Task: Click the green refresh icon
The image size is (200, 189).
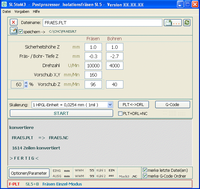Action: (187, 23)
